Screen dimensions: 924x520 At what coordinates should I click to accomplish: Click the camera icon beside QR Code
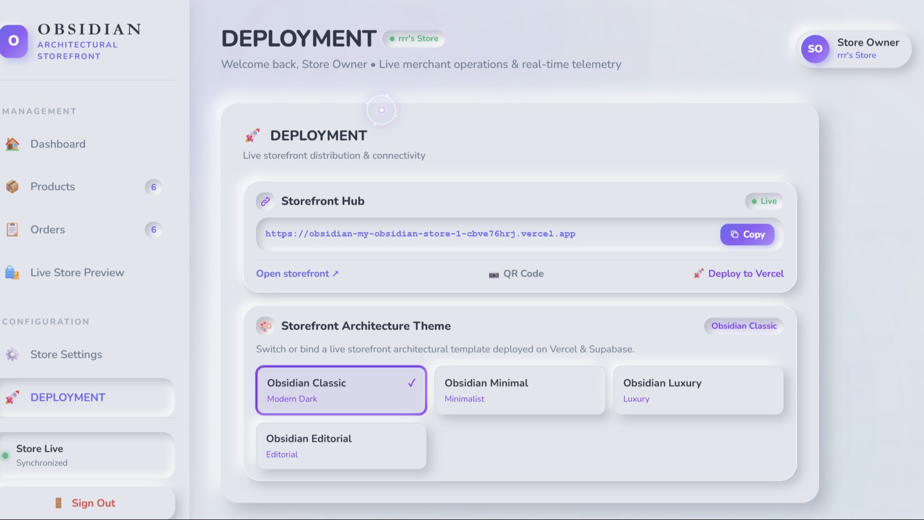pyautogui.click(x=494, y=274)
